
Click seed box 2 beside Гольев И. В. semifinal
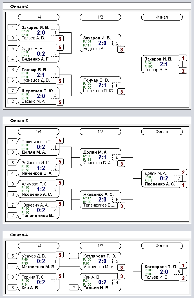click(x=74, y=288)
